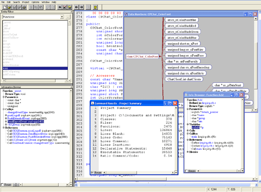Click the grayed magnifier toolbar icon

click(x=88, y=7)
